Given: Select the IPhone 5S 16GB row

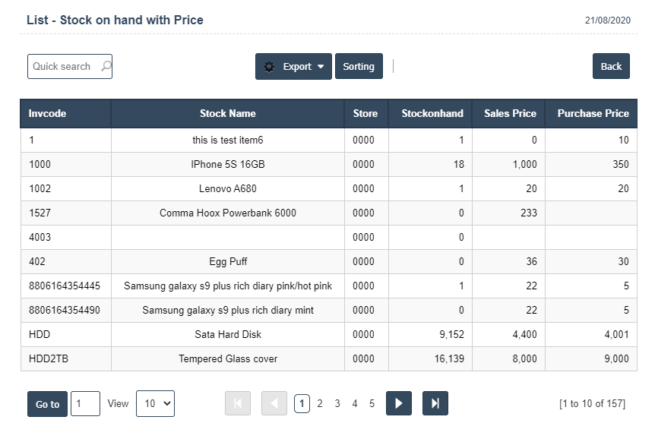Looking at the screenshot, I should [x=227, y=165].
